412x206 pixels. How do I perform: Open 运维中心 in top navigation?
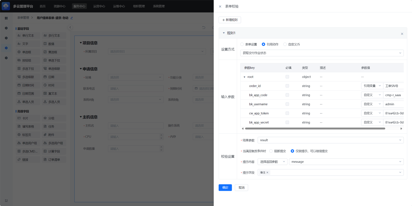coord(119,6)
